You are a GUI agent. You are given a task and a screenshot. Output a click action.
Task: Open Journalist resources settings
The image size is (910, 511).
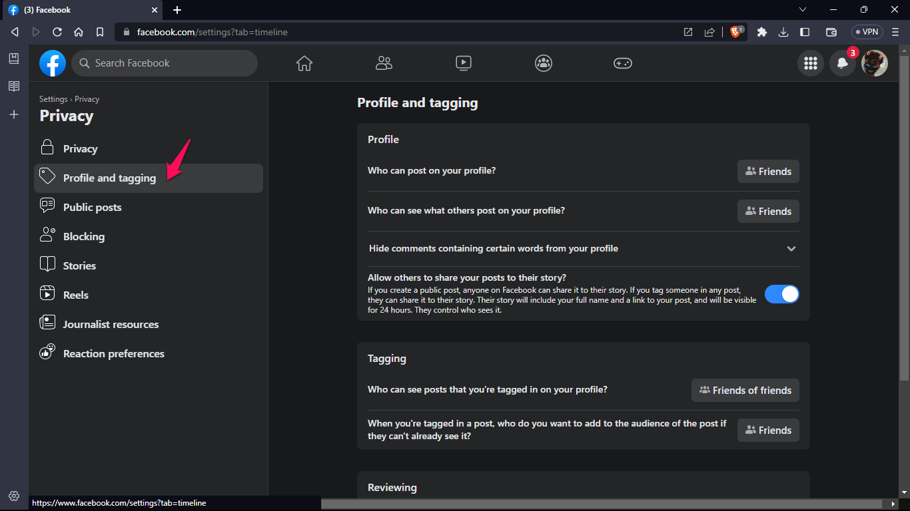tap(149, 325)
